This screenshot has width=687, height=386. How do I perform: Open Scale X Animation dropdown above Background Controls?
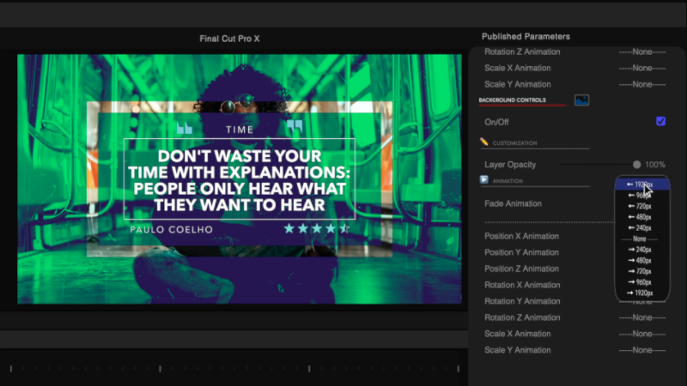[x=642, y=68]
